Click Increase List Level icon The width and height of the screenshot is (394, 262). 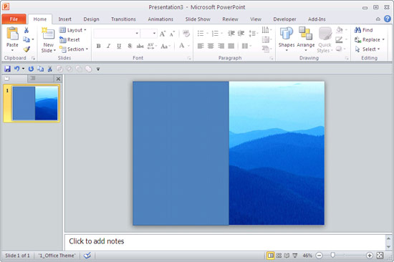(x=241, y=34)
